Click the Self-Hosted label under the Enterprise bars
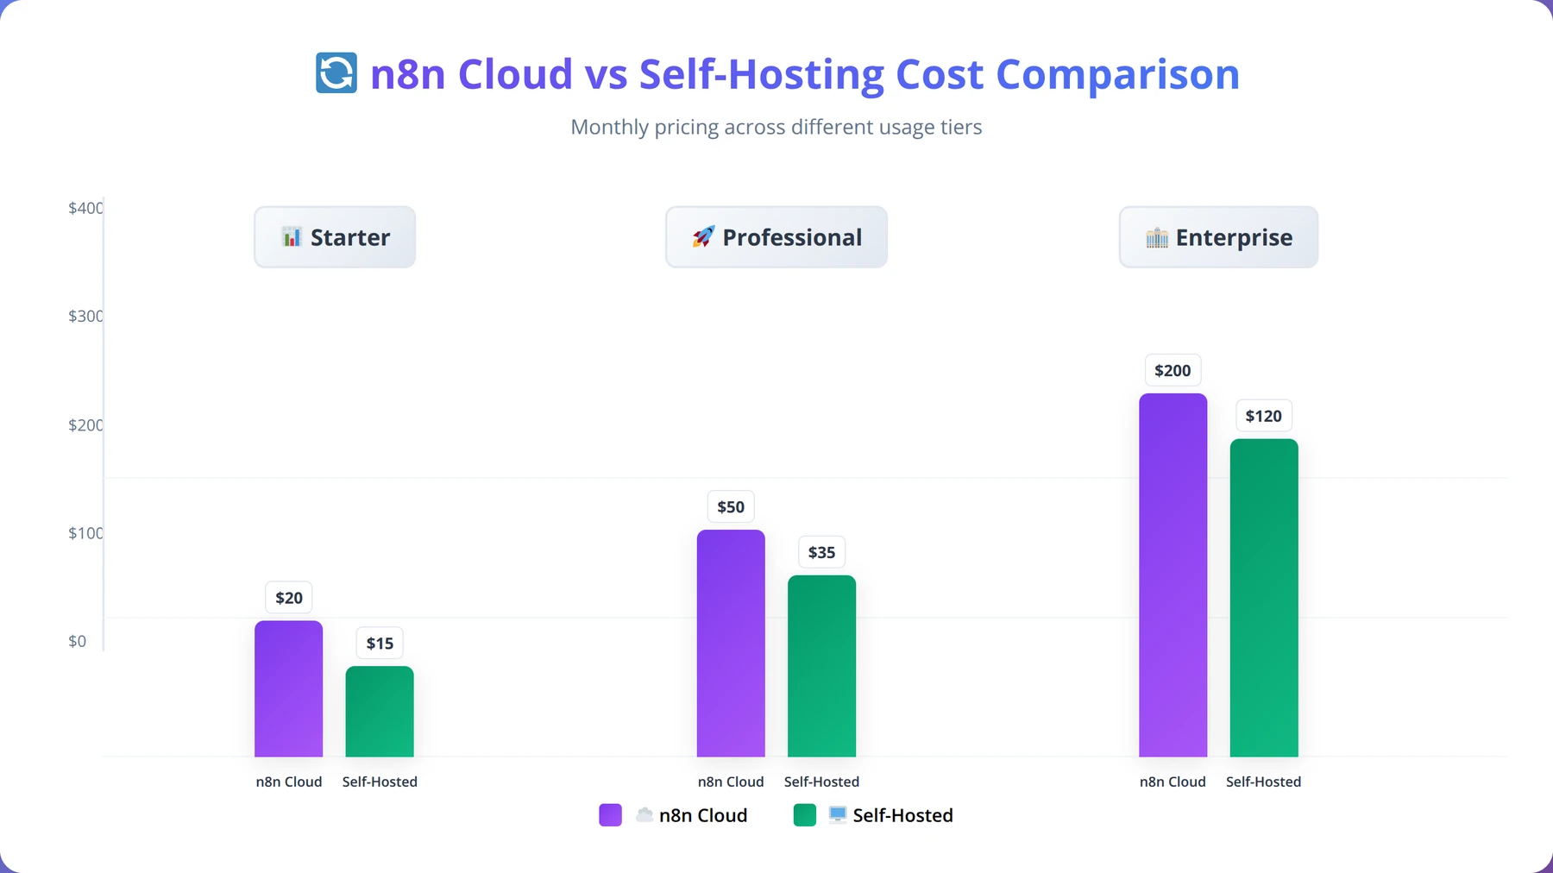The height and width of the screenshot is (873, 1553). pos(1264,782)
